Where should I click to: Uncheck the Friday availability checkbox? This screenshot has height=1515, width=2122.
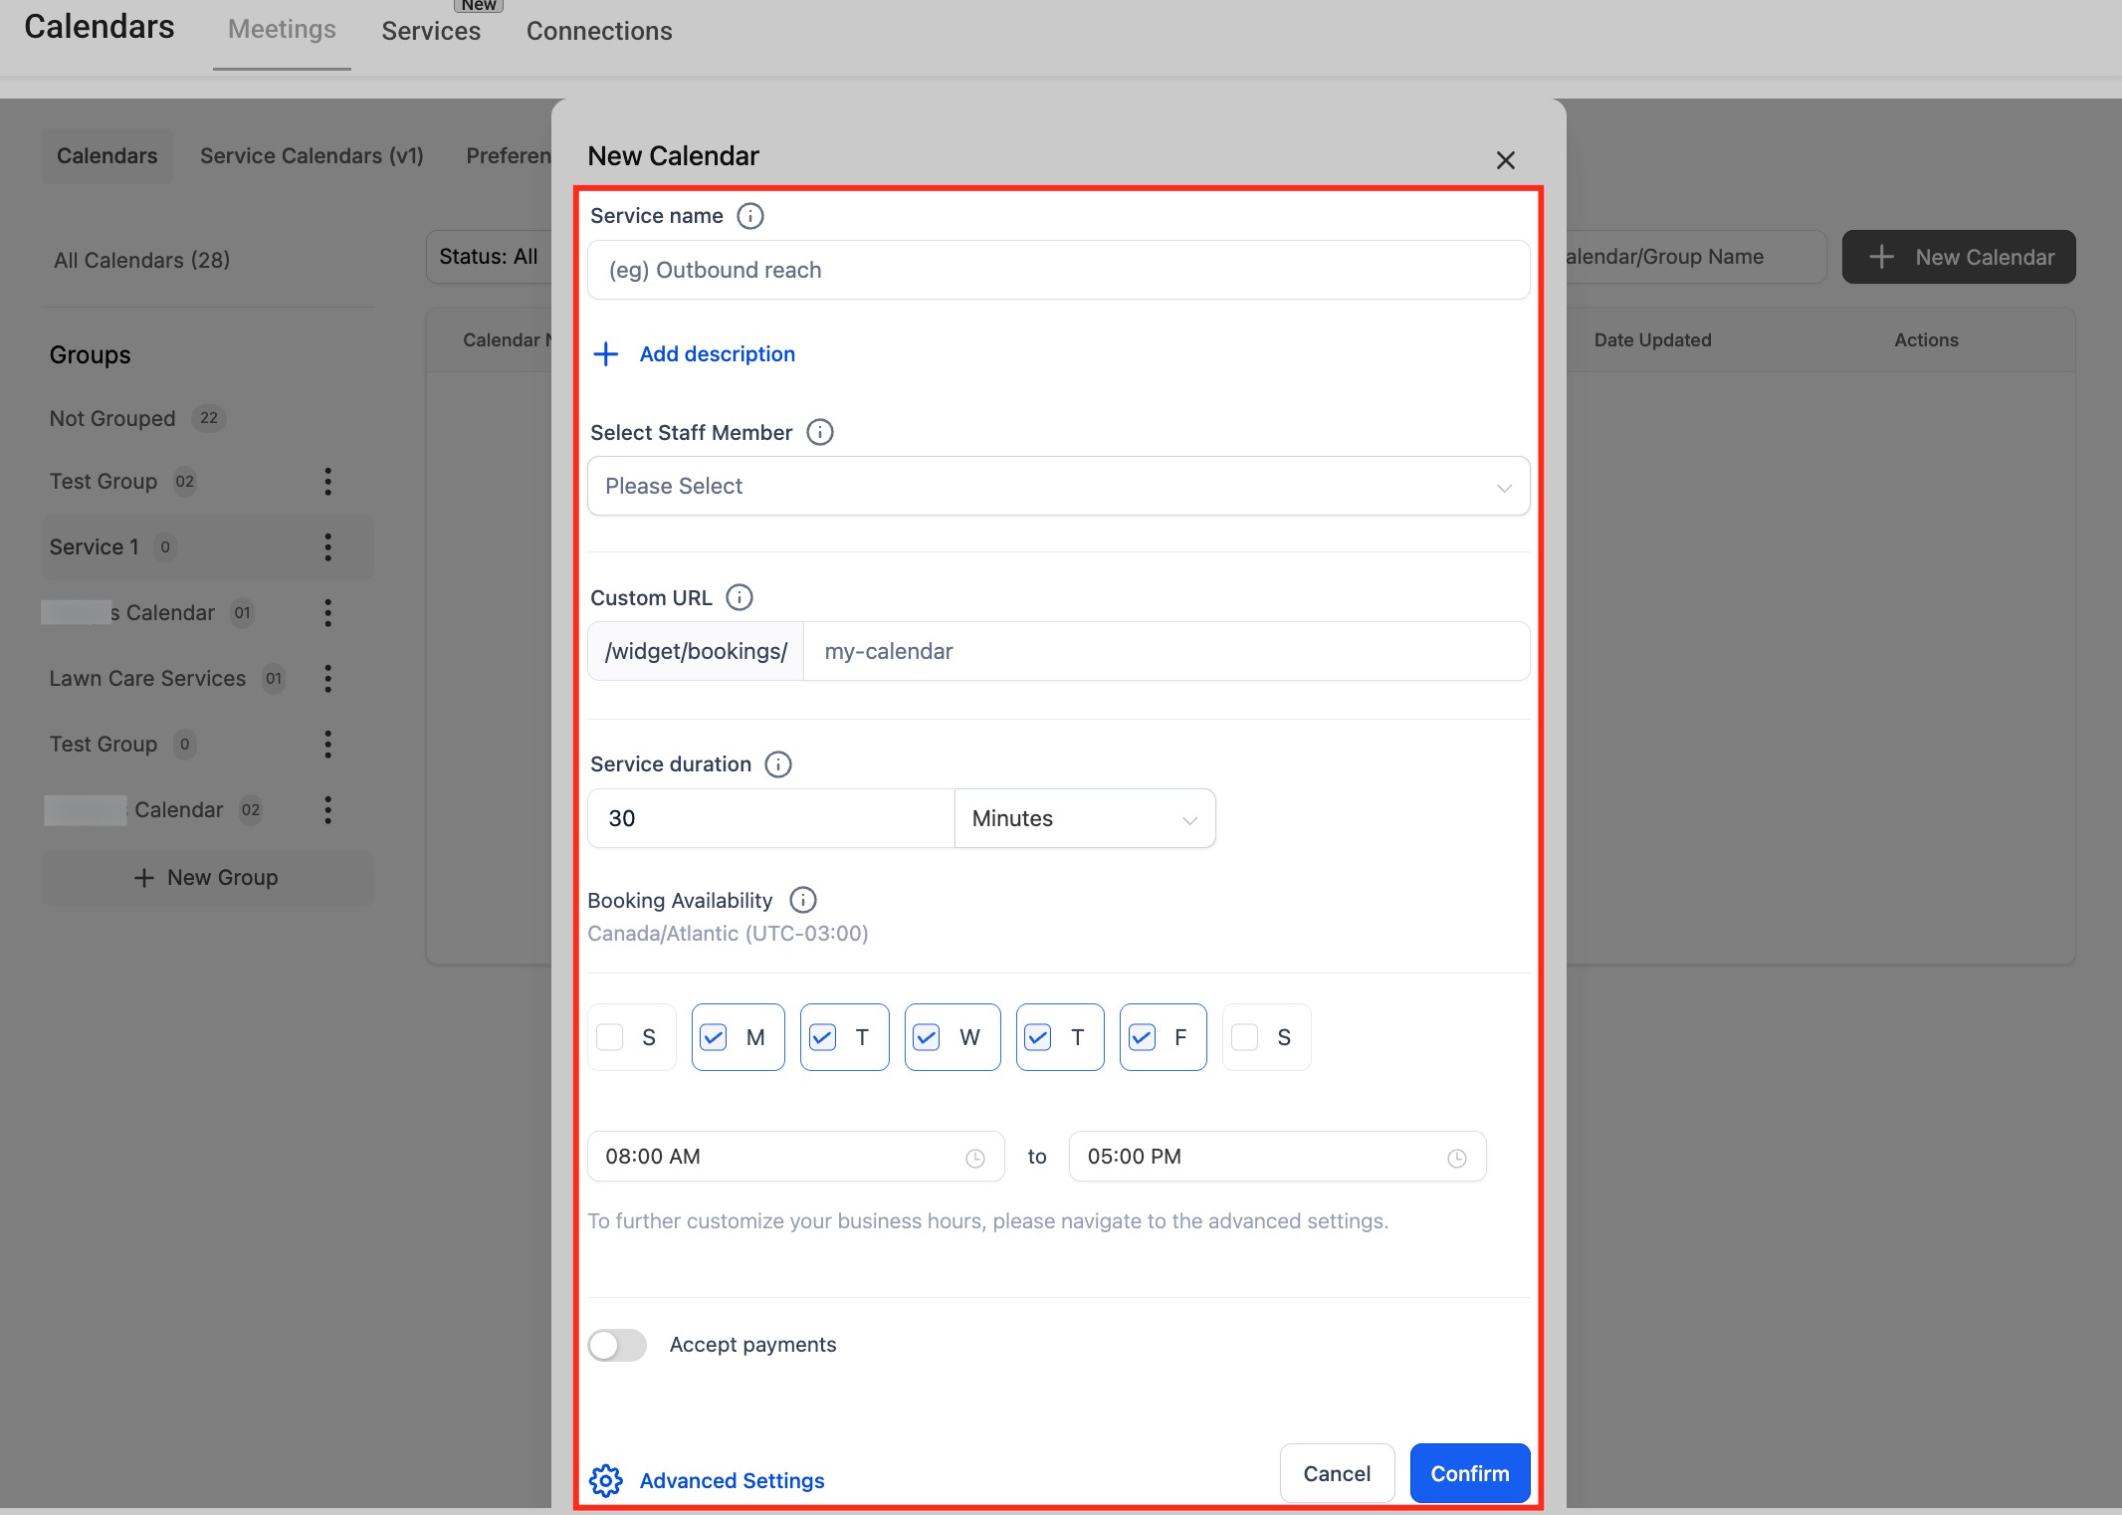[1142, 1037]
